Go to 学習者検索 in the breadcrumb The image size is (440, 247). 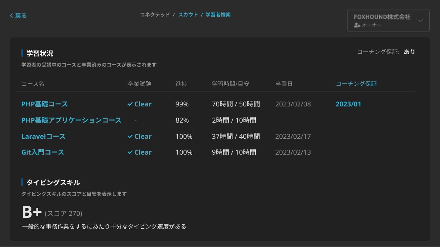click(x=218, y=15)
